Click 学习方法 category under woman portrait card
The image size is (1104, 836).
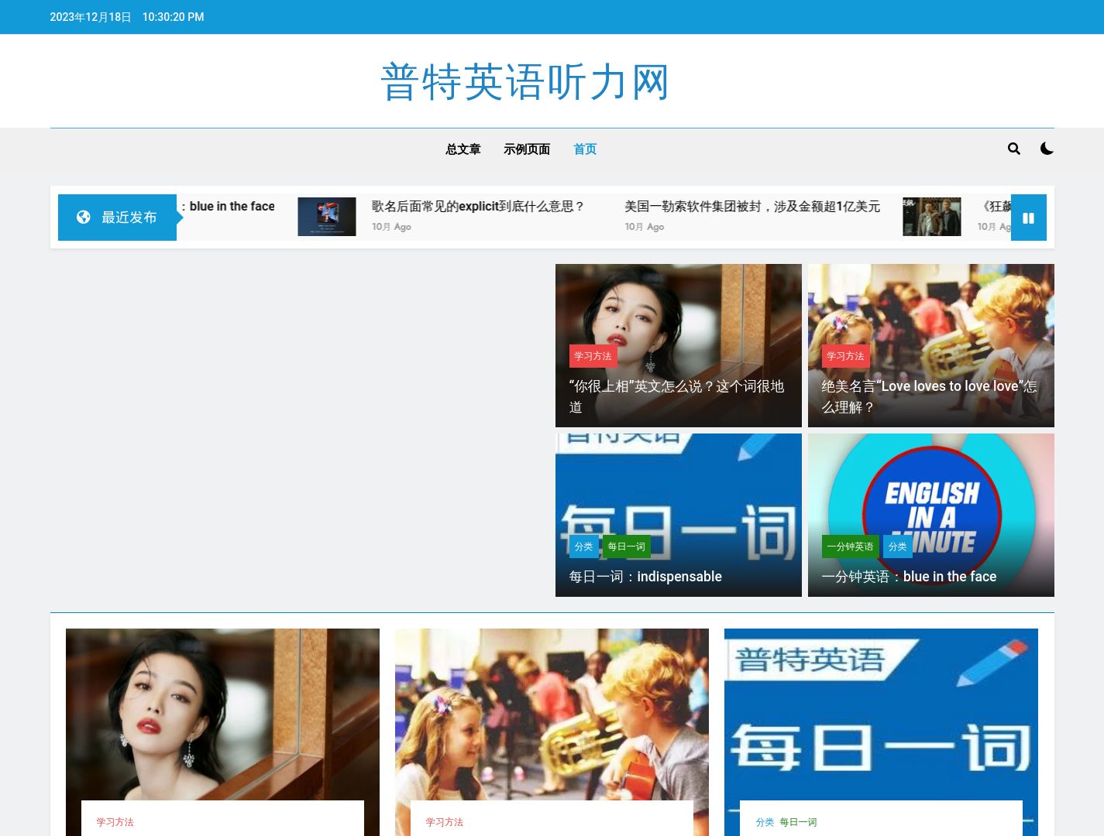click(115, 822)
